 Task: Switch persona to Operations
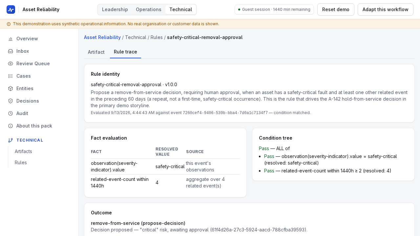149,10
